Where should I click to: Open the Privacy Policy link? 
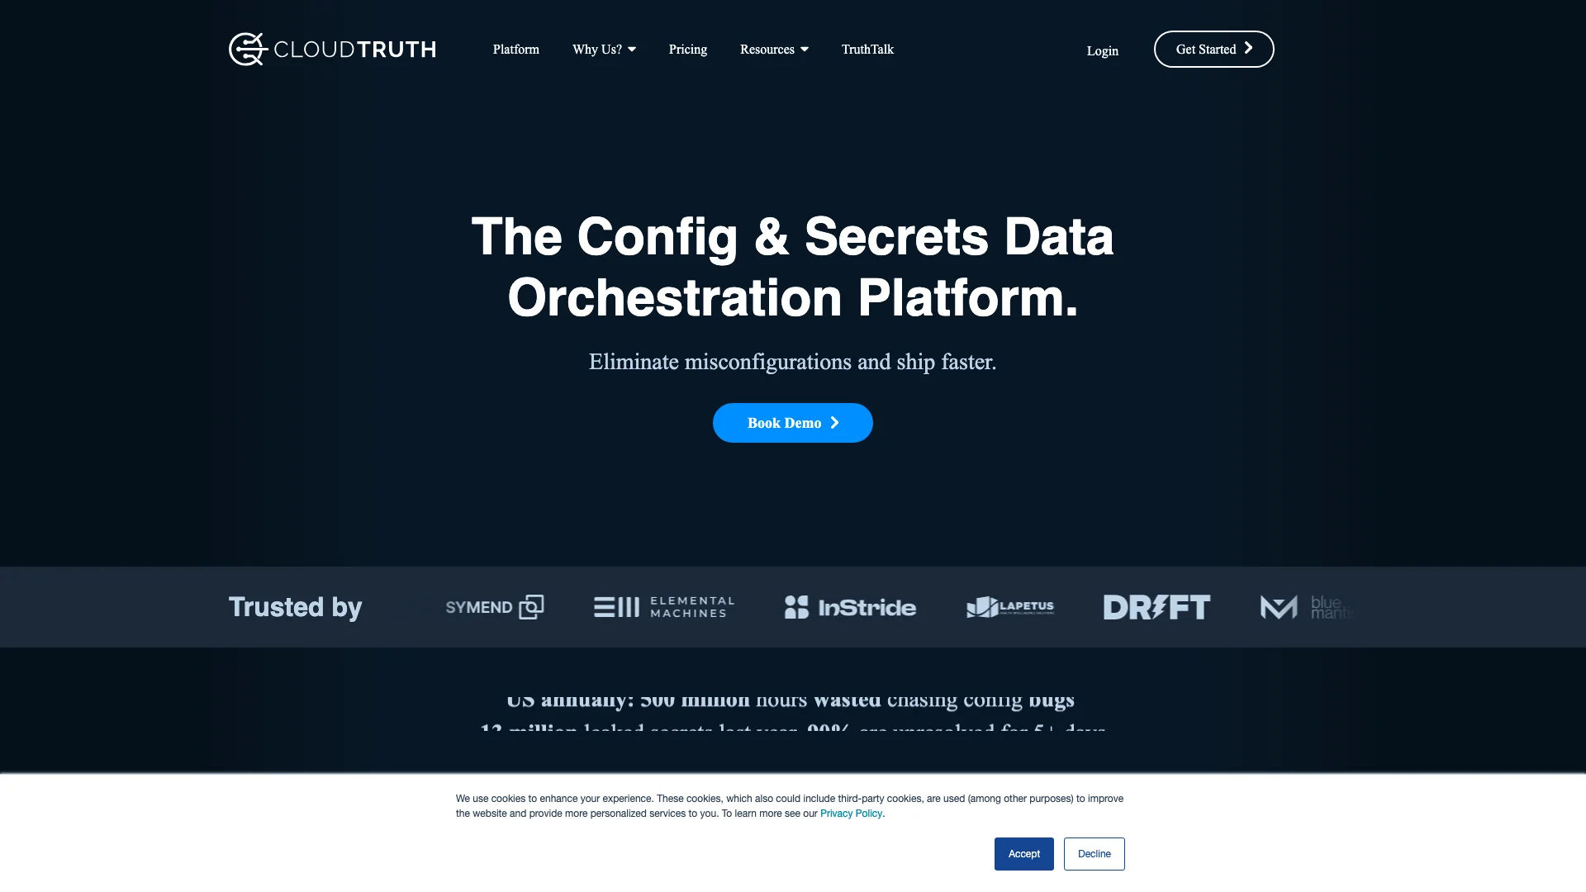point(851,813)
